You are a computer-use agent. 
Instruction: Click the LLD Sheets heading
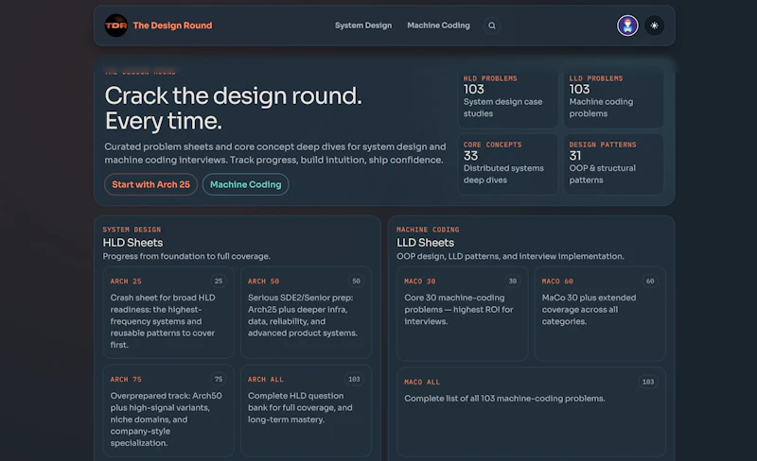425,243
